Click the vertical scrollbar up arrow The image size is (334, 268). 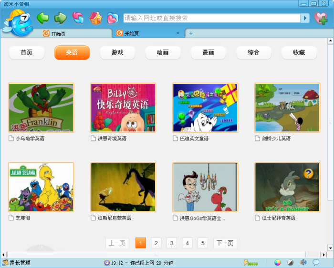(330, 41)
